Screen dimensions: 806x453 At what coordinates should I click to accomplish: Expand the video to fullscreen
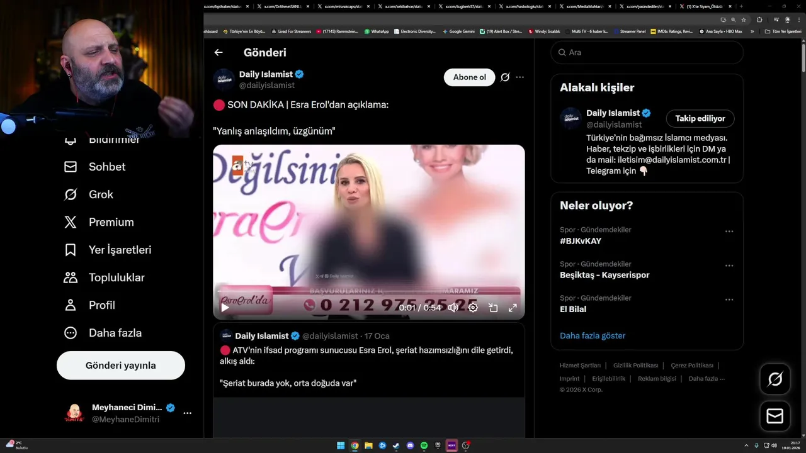point(513,308)
